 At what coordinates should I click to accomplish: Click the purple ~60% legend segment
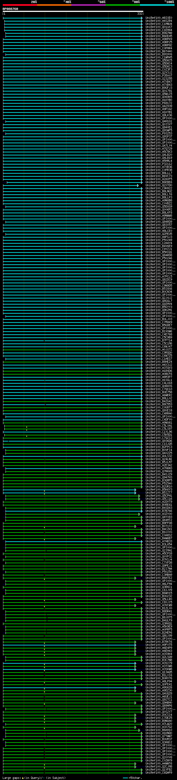click(x=88, y=5)
